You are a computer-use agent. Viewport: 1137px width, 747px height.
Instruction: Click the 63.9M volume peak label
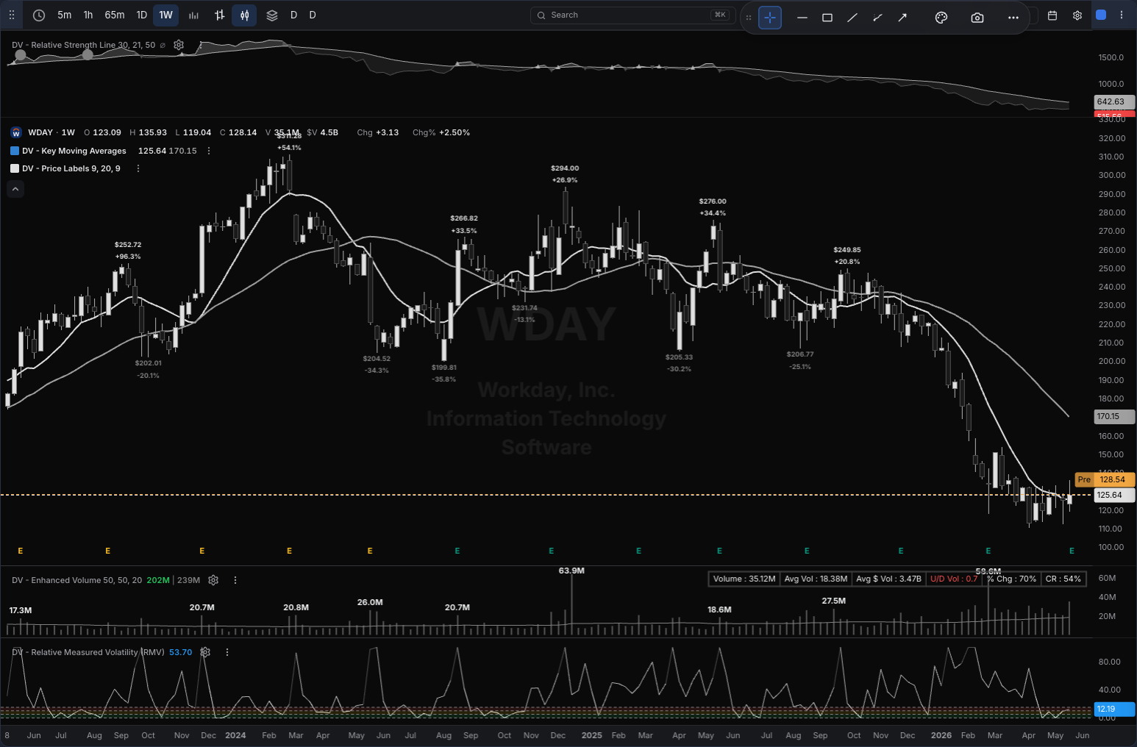tap(571, 571)
